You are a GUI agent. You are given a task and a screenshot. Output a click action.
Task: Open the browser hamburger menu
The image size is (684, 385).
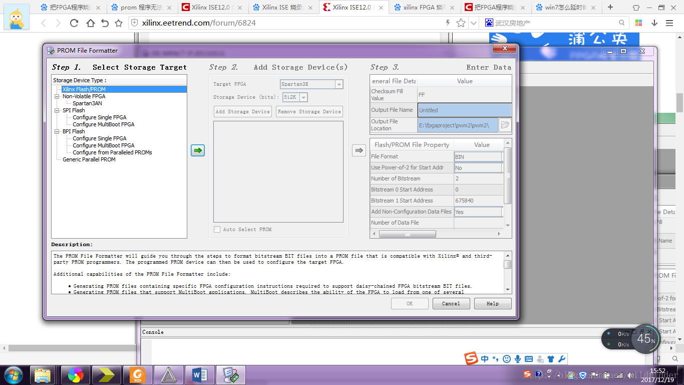click(669, 23)
